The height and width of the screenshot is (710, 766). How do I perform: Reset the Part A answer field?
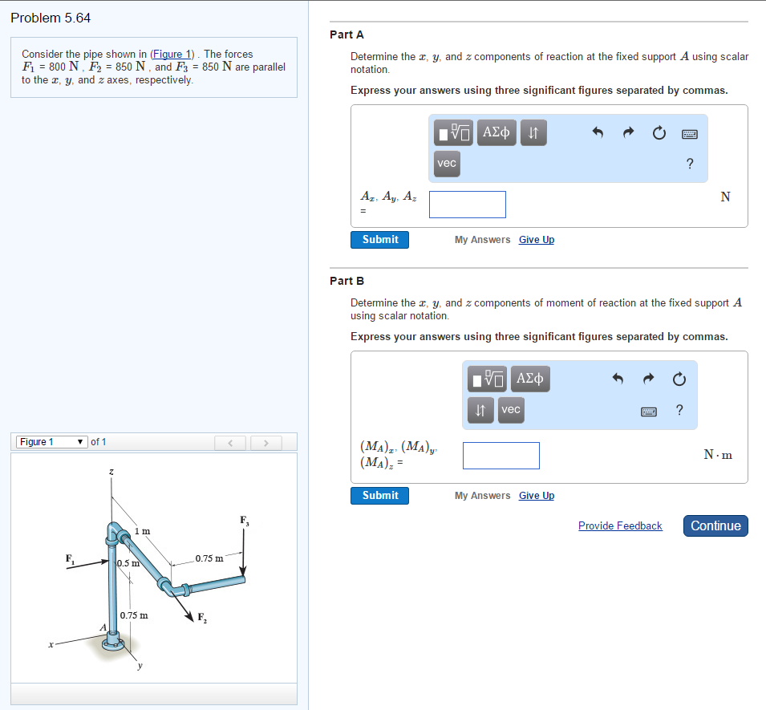[659, 133]
